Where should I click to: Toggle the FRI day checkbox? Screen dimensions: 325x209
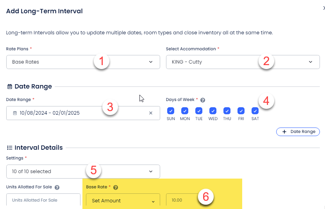(x=241, y=111)
